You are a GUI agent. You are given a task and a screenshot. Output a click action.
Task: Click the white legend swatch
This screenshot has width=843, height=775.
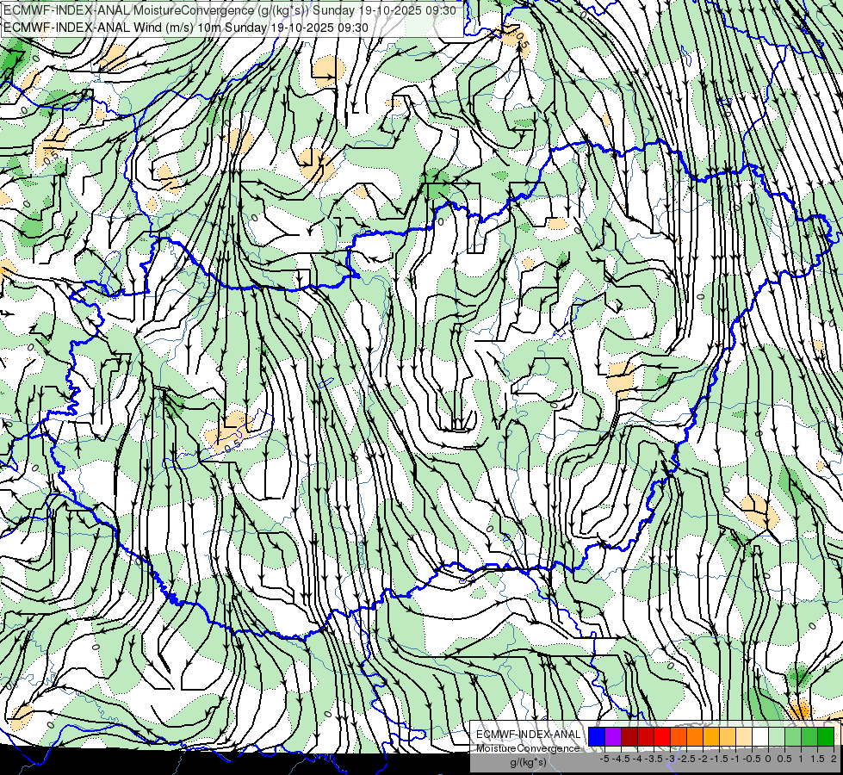click(760, 737)
